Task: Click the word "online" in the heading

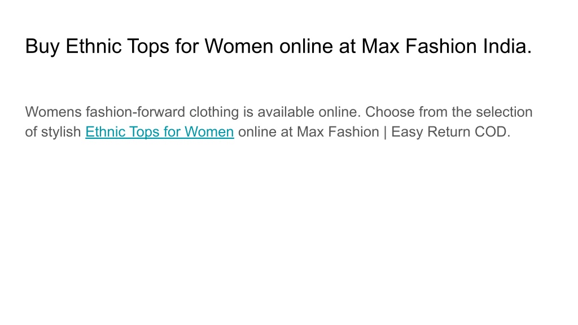Action: click(x=306, y=46)
